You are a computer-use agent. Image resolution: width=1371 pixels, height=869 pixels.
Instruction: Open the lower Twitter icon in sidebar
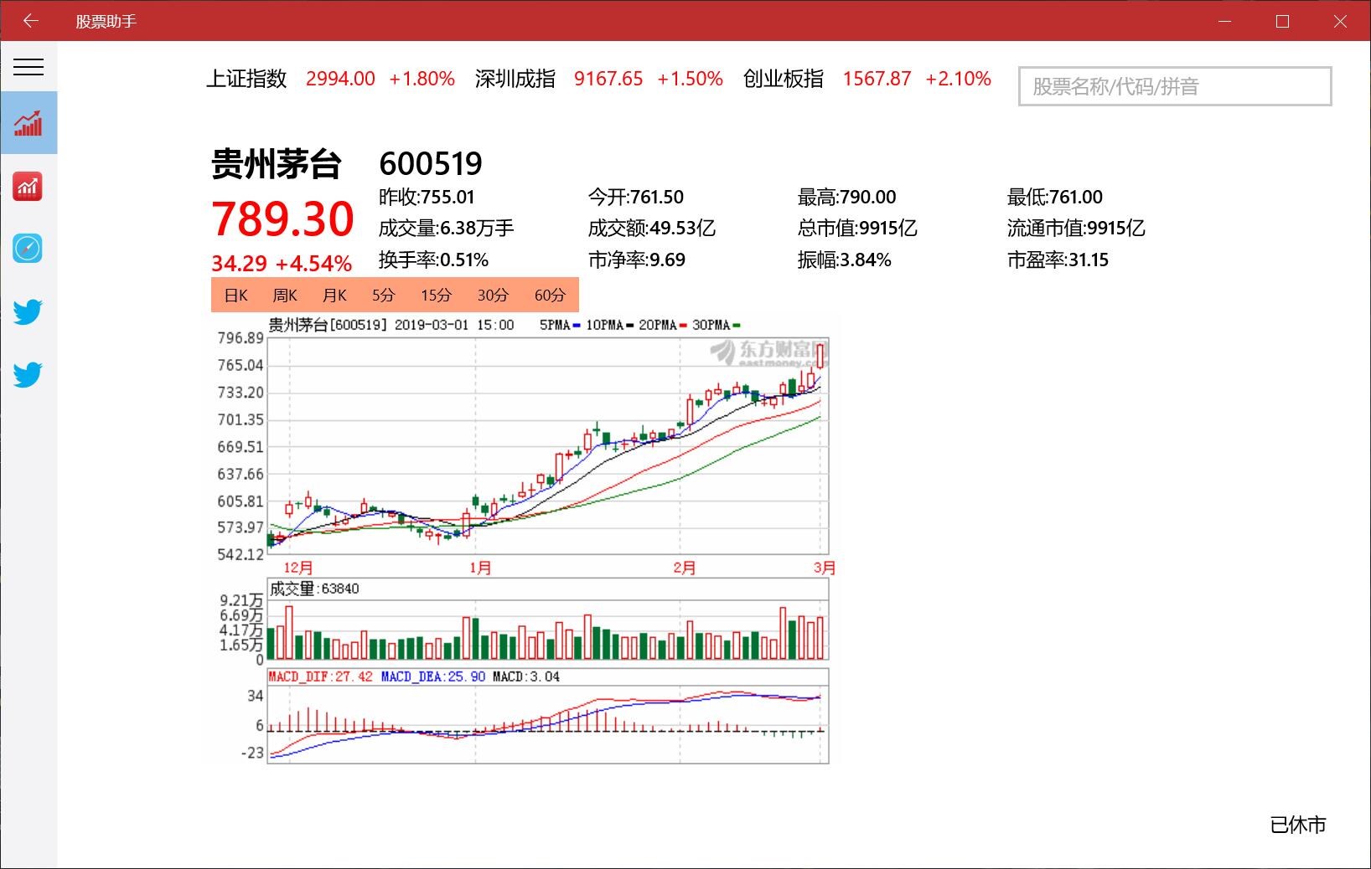point(27,375)
